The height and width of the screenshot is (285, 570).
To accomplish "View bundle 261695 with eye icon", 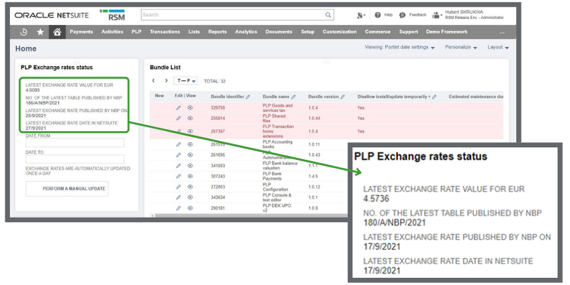I will click(190, 155).
